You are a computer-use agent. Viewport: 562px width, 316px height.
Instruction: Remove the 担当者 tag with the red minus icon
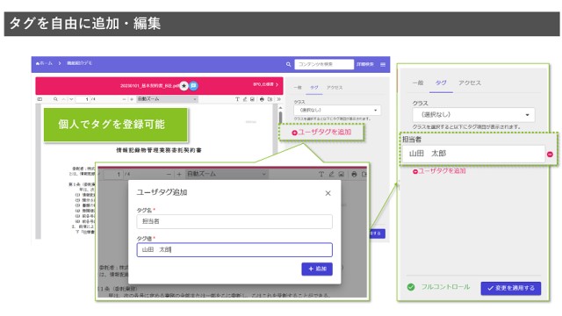(x=550, y=154)
